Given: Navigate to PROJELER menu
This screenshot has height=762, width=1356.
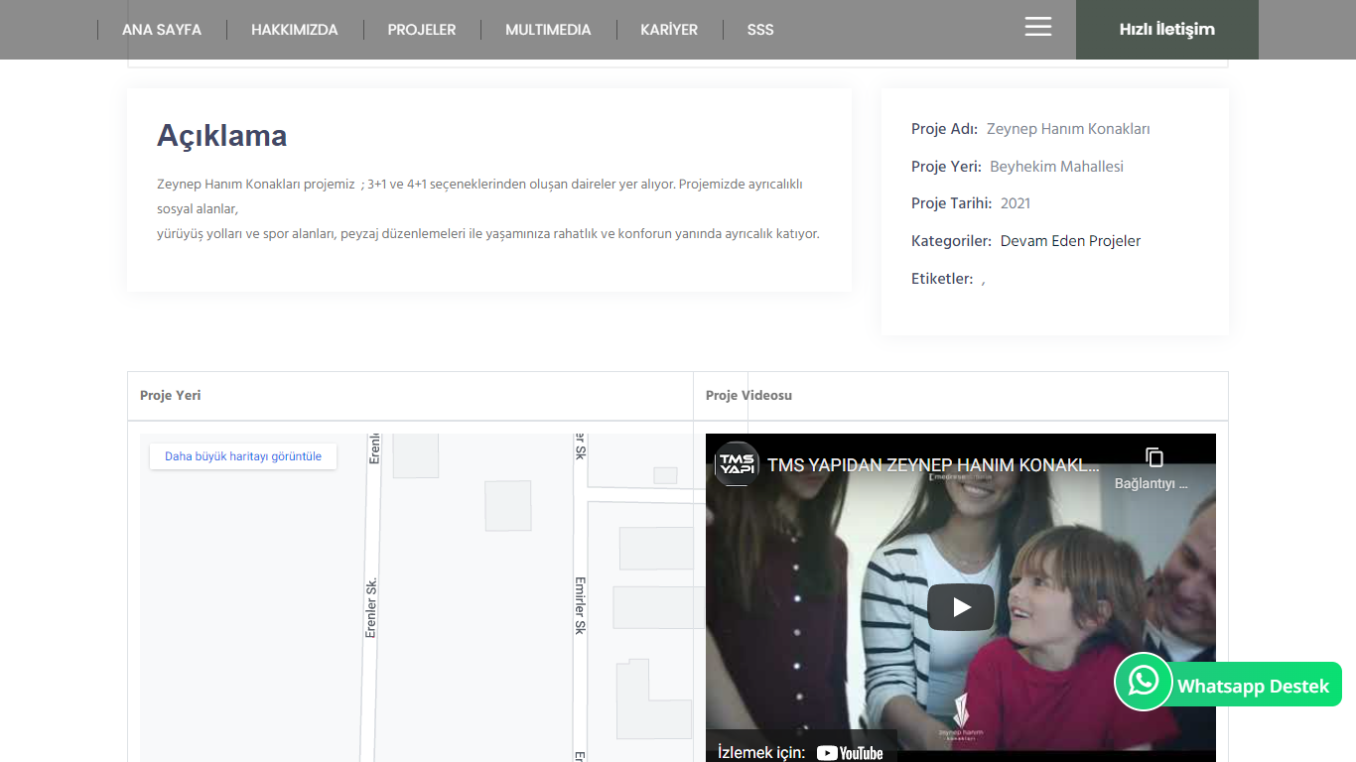Looking at the screenshot, I should [421, 30].
